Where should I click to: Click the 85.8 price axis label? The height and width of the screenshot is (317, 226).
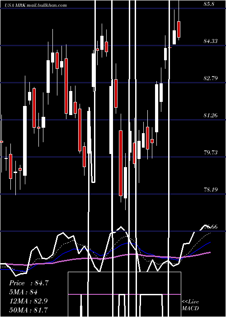[x=209, y=4]
